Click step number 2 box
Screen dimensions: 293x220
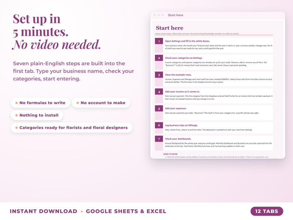click(x=159, y=58)
